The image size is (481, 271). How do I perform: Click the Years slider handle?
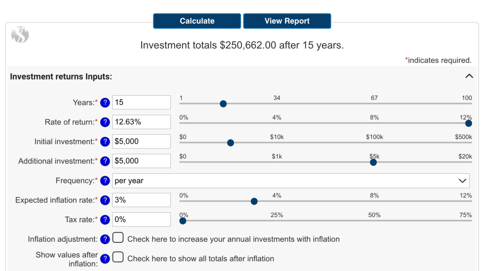(x=223, y=104)
